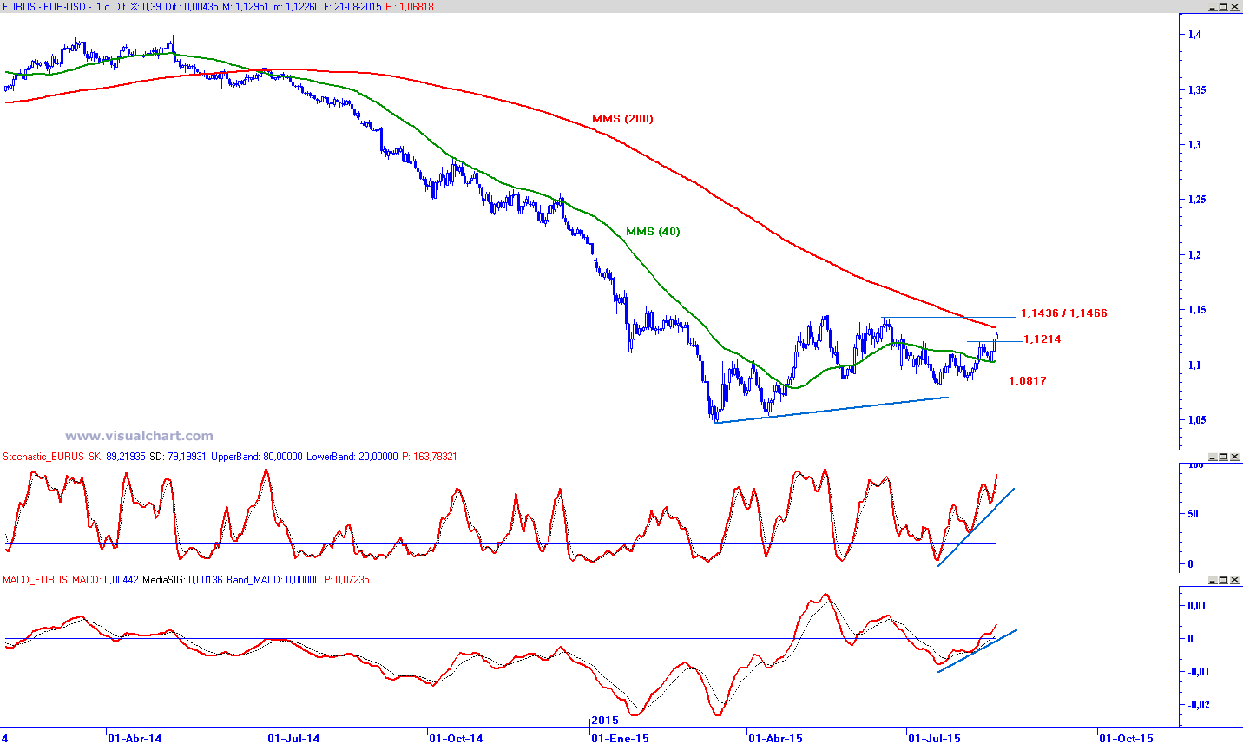Minimize the MACD_EURUS indicator pane
This screenshot has width=1243, height=744.
(x=1211, y=580)
